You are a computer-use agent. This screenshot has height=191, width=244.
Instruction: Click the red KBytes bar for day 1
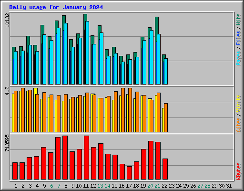click(15, 171)
